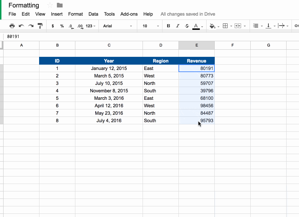Open the font size 10 dropdown
This screenshot has height=217, width=299.
click(151, 26)
